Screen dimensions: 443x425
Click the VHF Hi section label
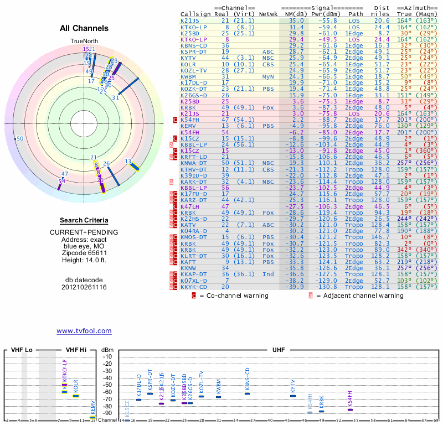point(76,350)
